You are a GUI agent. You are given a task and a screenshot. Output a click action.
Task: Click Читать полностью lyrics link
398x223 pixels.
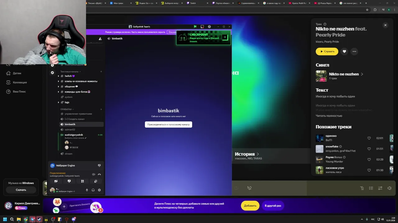(329, 116)
